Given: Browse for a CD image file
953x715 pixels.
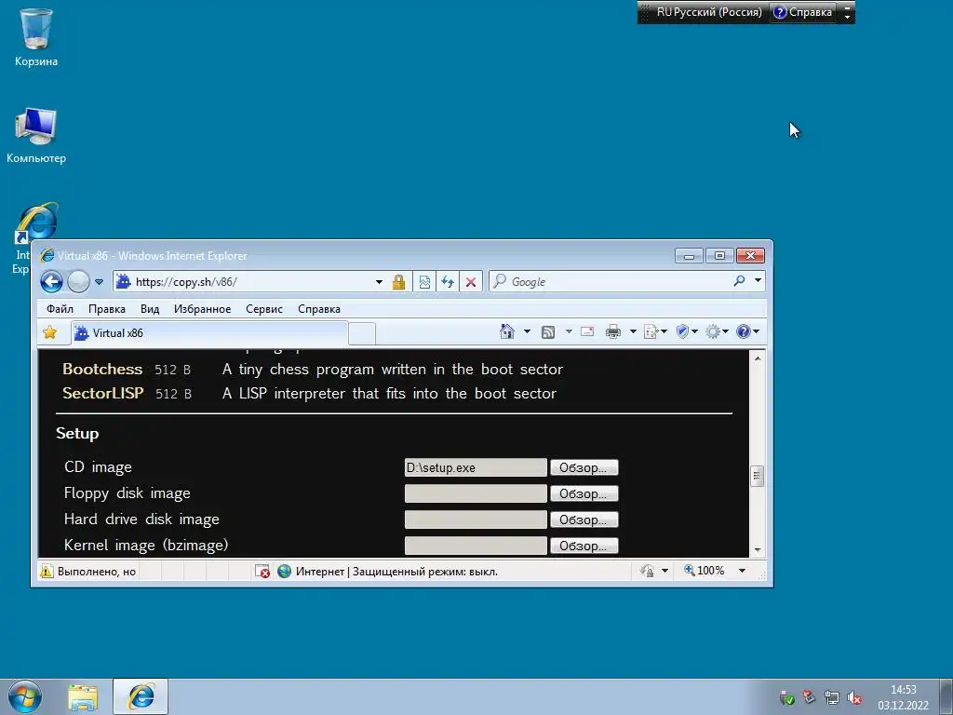Looking at the screenshot, I should click(584, 467).
